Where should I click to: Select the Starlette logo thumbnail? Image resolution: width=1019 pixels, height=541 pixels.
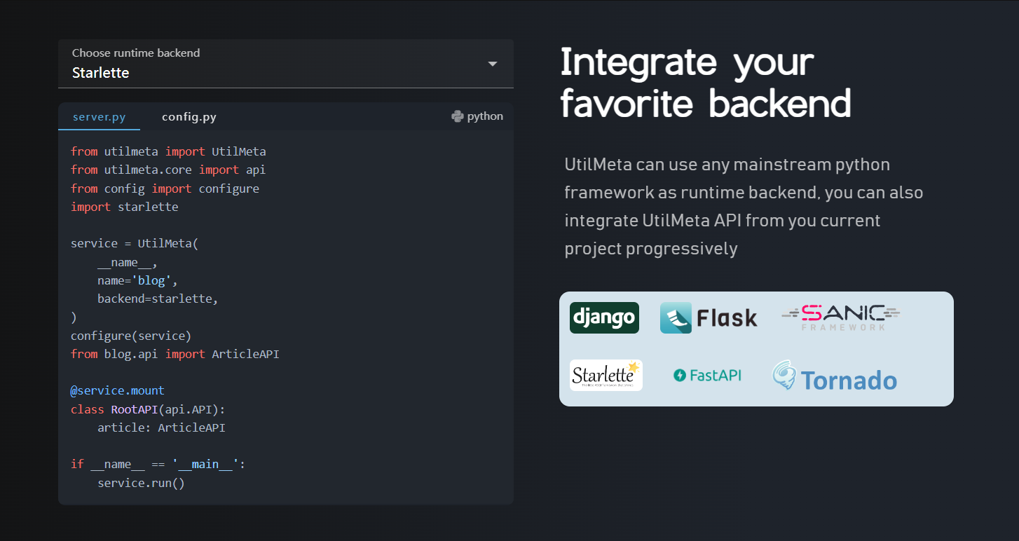[x=606, y=375]
